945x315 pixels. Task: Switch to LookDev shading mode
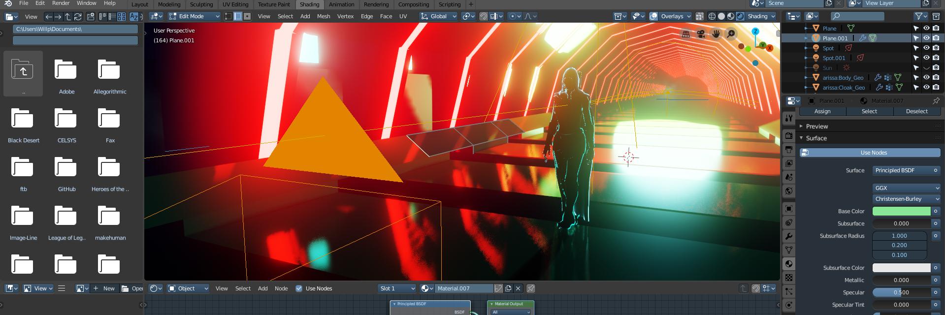coord(731,16)
